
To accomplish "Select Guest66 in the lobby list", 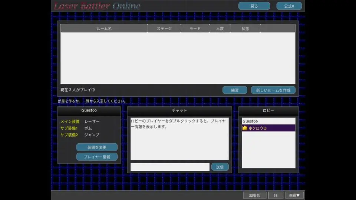I will pos(268,121).
